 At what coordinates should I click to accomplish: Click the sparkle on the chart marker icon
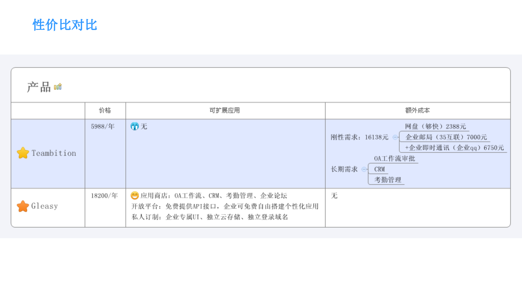pyautogui.click(x=60, y=84)
